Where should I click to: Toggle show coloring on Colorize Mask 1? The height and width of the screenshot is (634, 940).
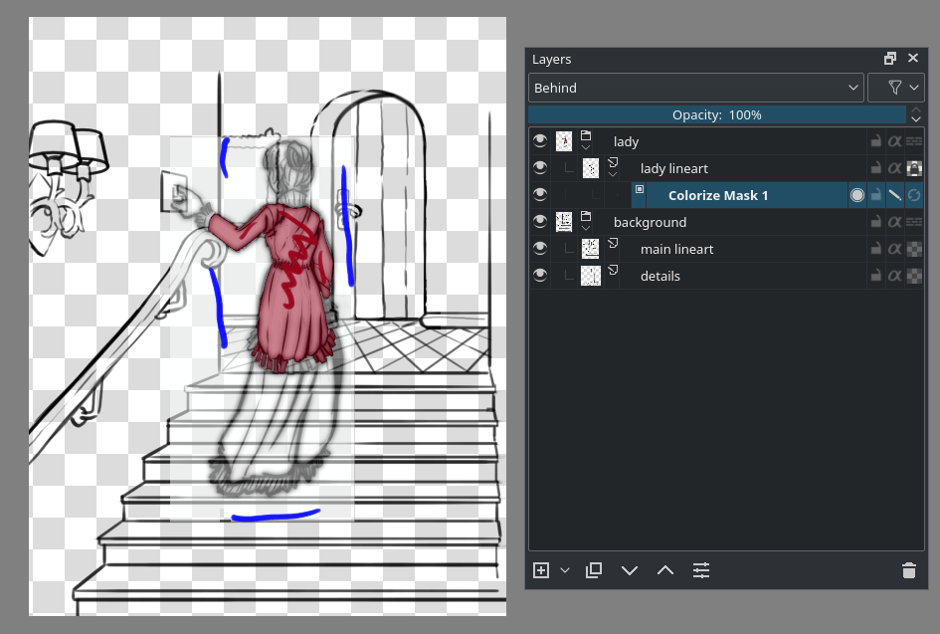(856, 195)
